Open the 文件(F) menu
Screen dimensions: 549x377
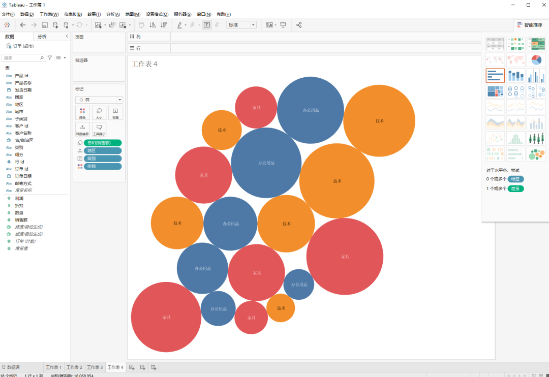tap(8, 14)
